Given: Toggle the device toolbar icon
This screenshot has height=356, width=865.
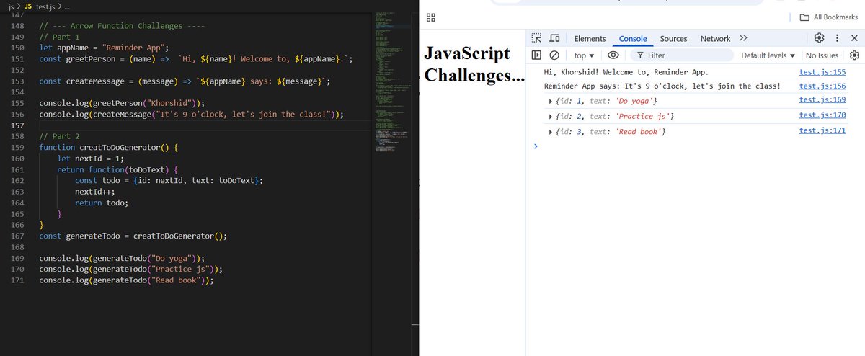Looking at the screenshot, I should tap(554, 38).
